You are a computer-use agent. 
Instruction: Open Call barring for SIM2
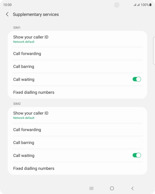pos(77,143)
